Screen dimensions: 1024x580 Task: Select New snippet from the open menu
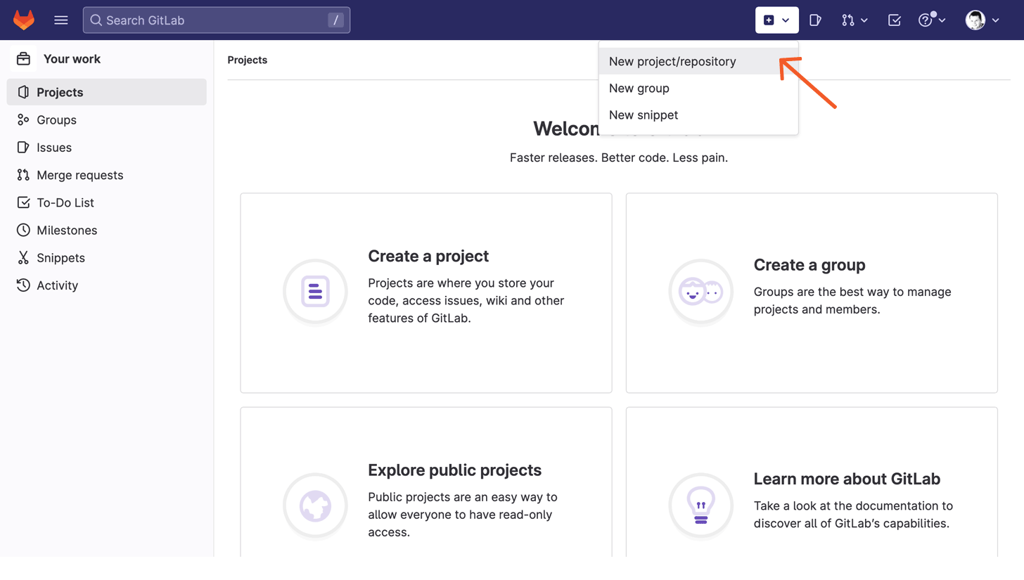click(x=642, y=115)
